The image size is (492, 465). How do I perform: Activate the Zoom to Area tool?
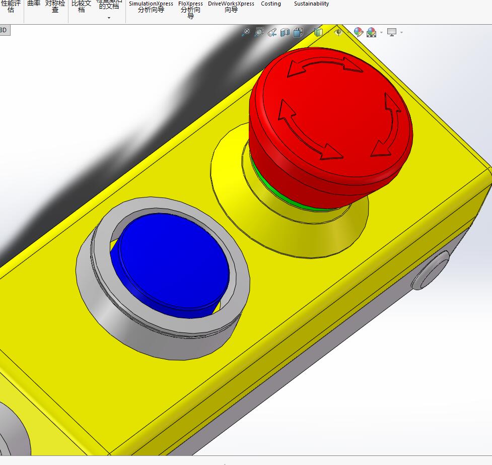pyautogui.click(x=259, y=32)
